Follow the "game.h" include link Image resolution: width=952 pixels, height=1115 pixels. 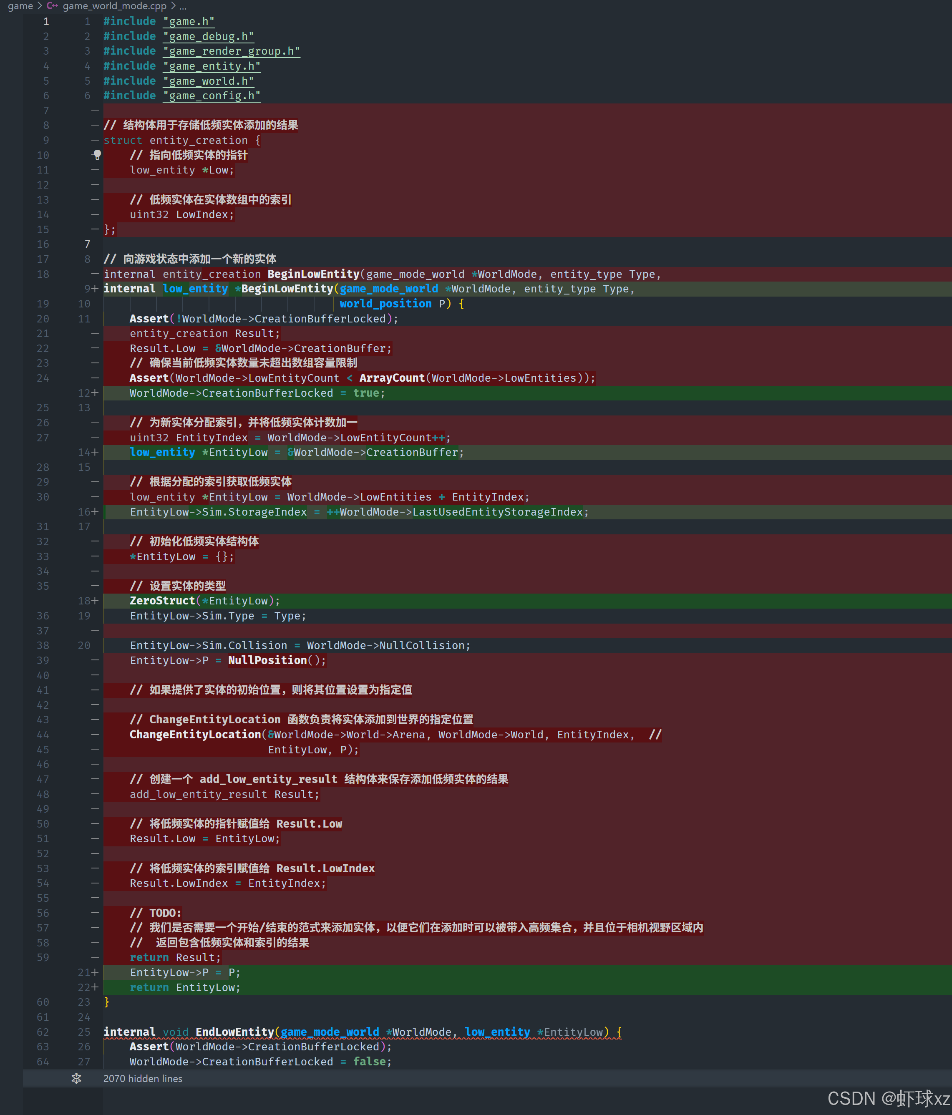[189, 22]
